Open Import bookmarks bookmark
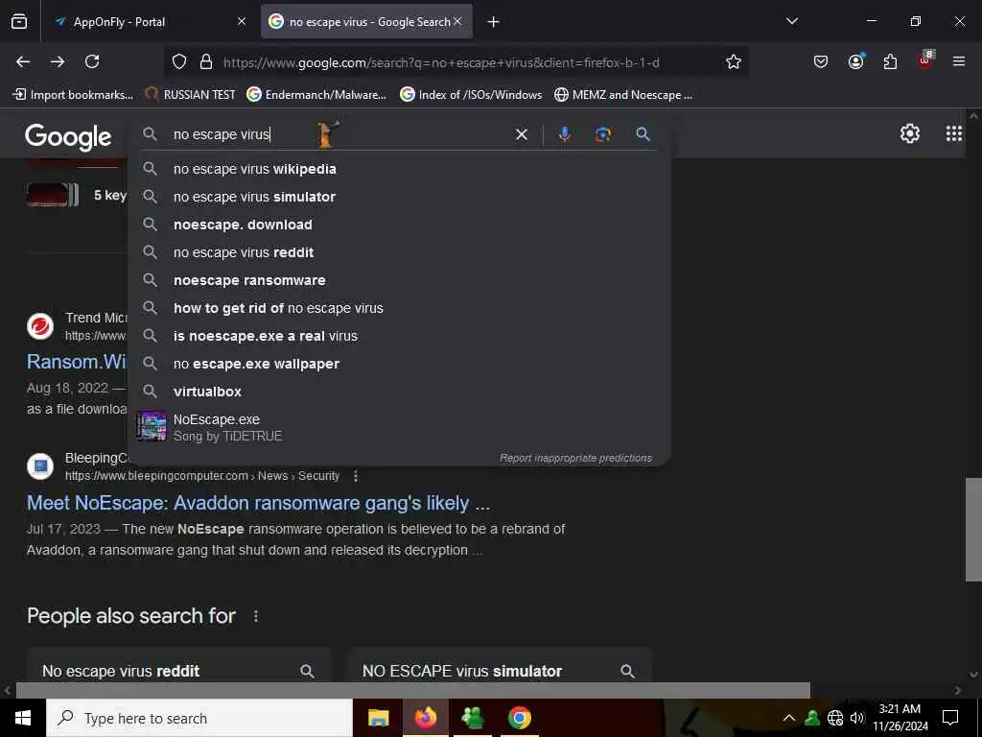Image resolution: width=982 pixels, height=737 pixels. click(x=73, y=95)
